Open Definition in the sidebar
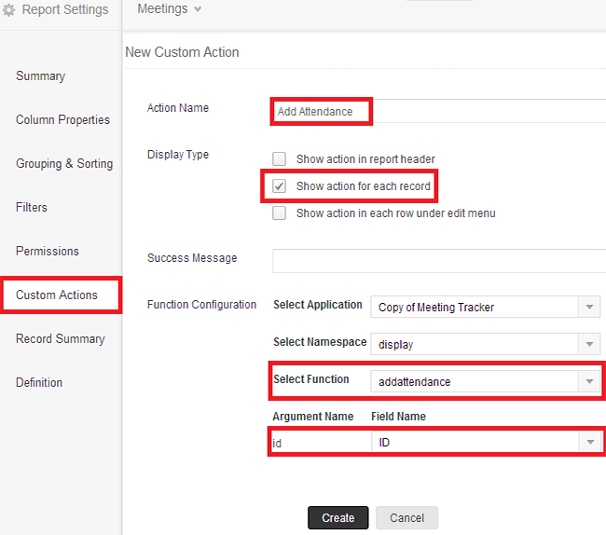The width and height of the screenshot is (606, 535). click(x=39, y=383)
